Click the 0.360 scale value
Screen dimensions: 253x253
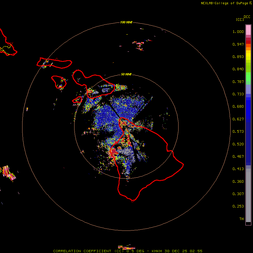238,182
